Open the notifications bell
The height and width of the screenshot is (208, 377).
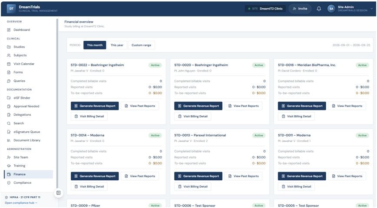tap(319, 9)
